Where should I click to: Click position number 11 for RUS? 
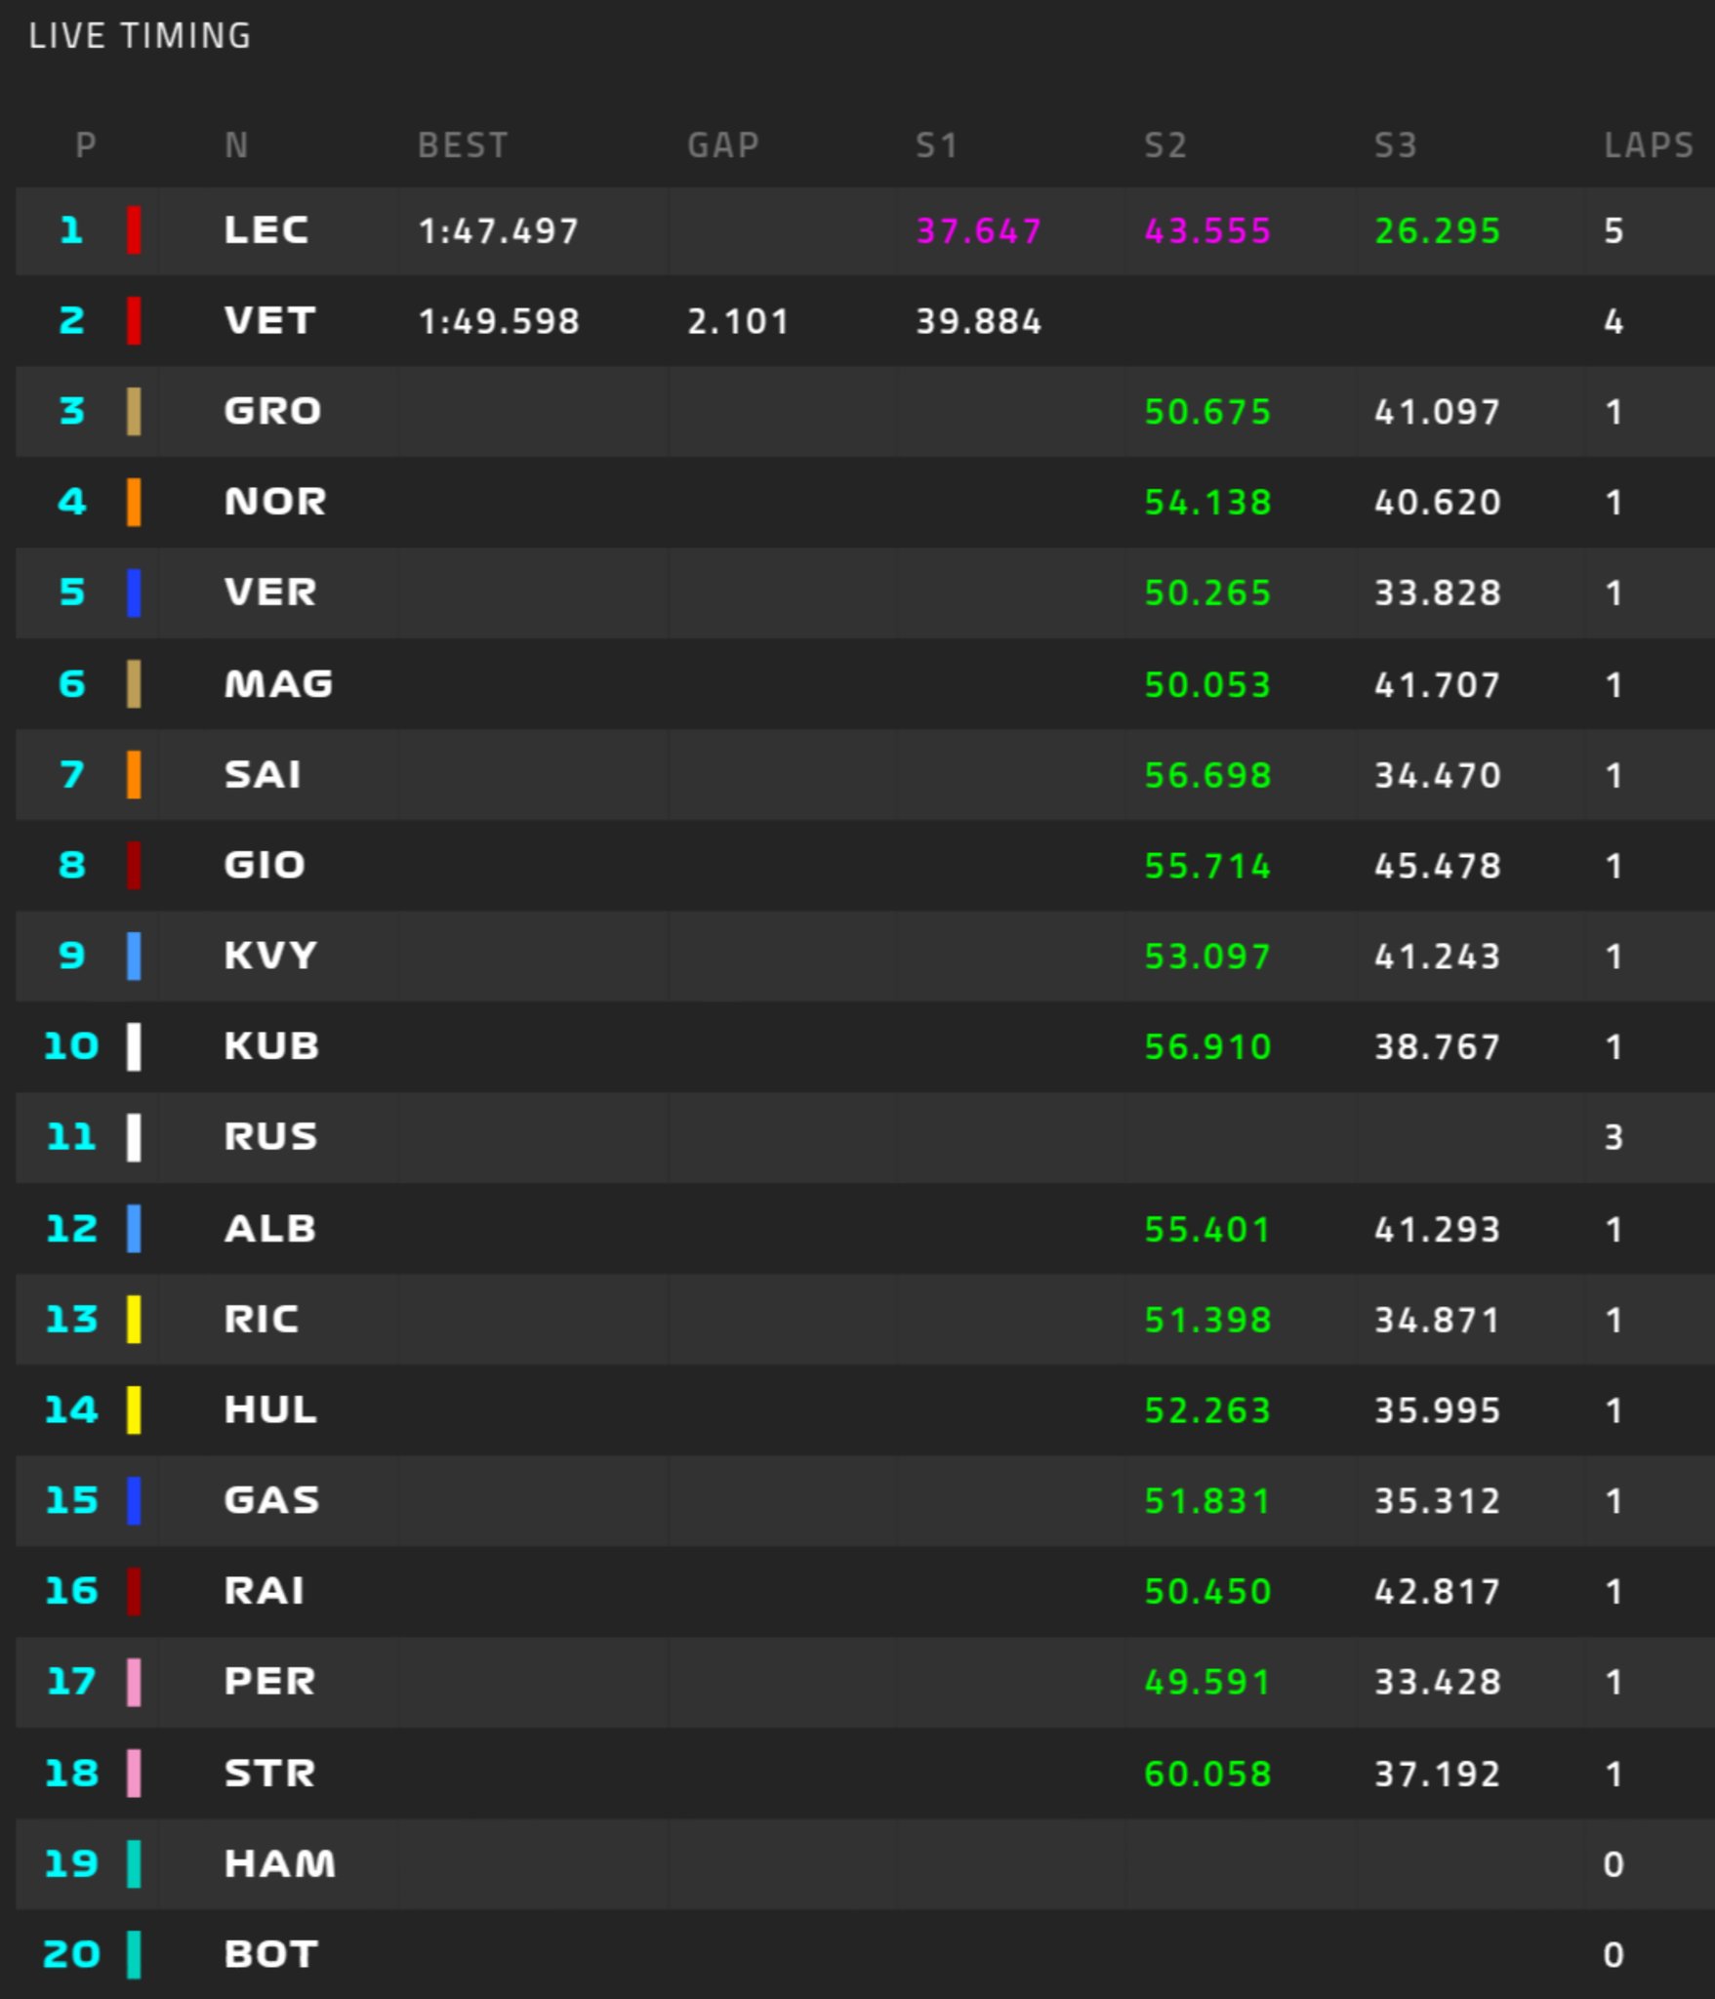[71, 1137]
